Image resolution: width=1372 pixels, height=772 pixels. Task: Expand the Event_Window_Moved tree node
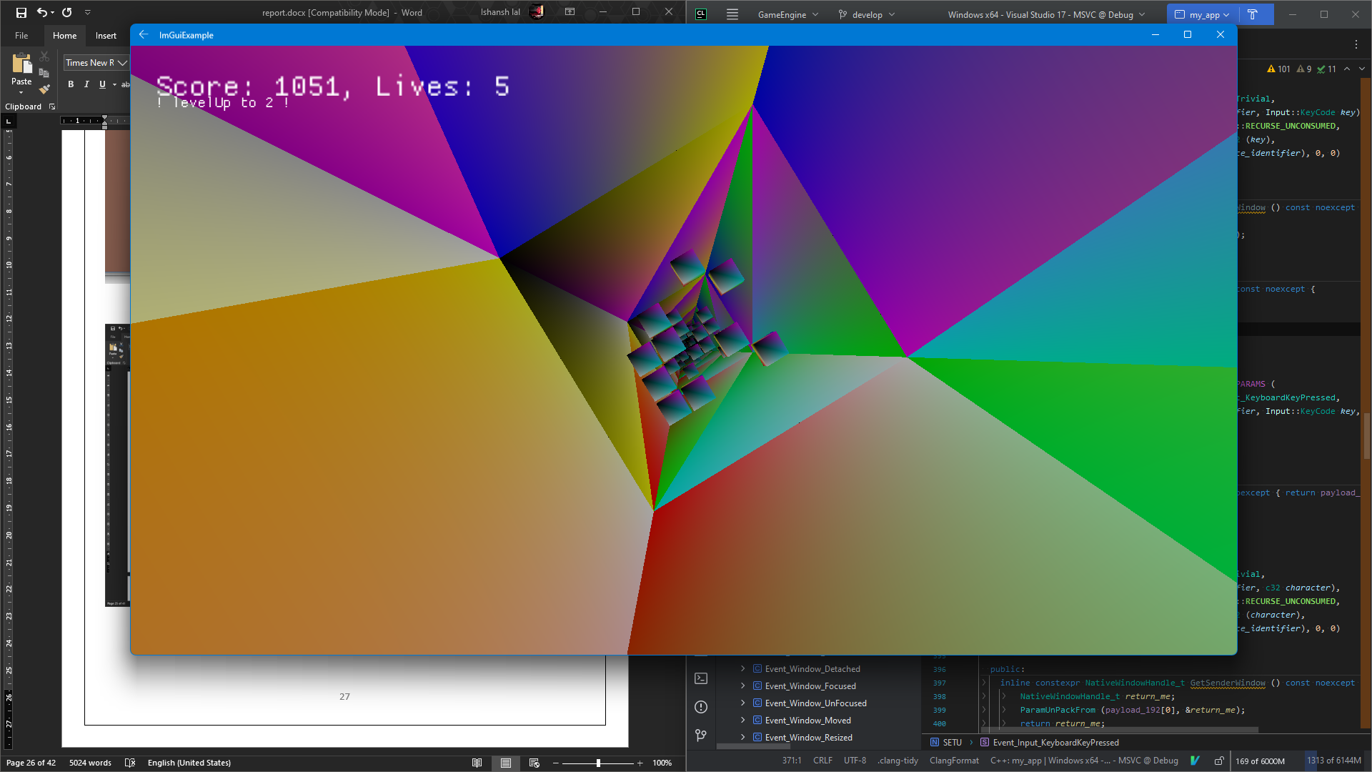point(742,720)
